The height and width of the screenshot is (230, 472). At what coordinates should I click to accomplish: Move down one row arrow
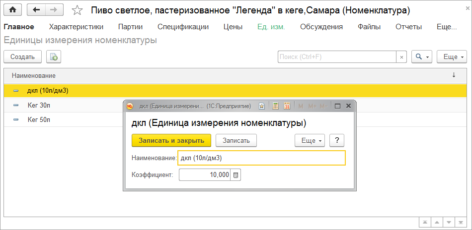[449, 223]
